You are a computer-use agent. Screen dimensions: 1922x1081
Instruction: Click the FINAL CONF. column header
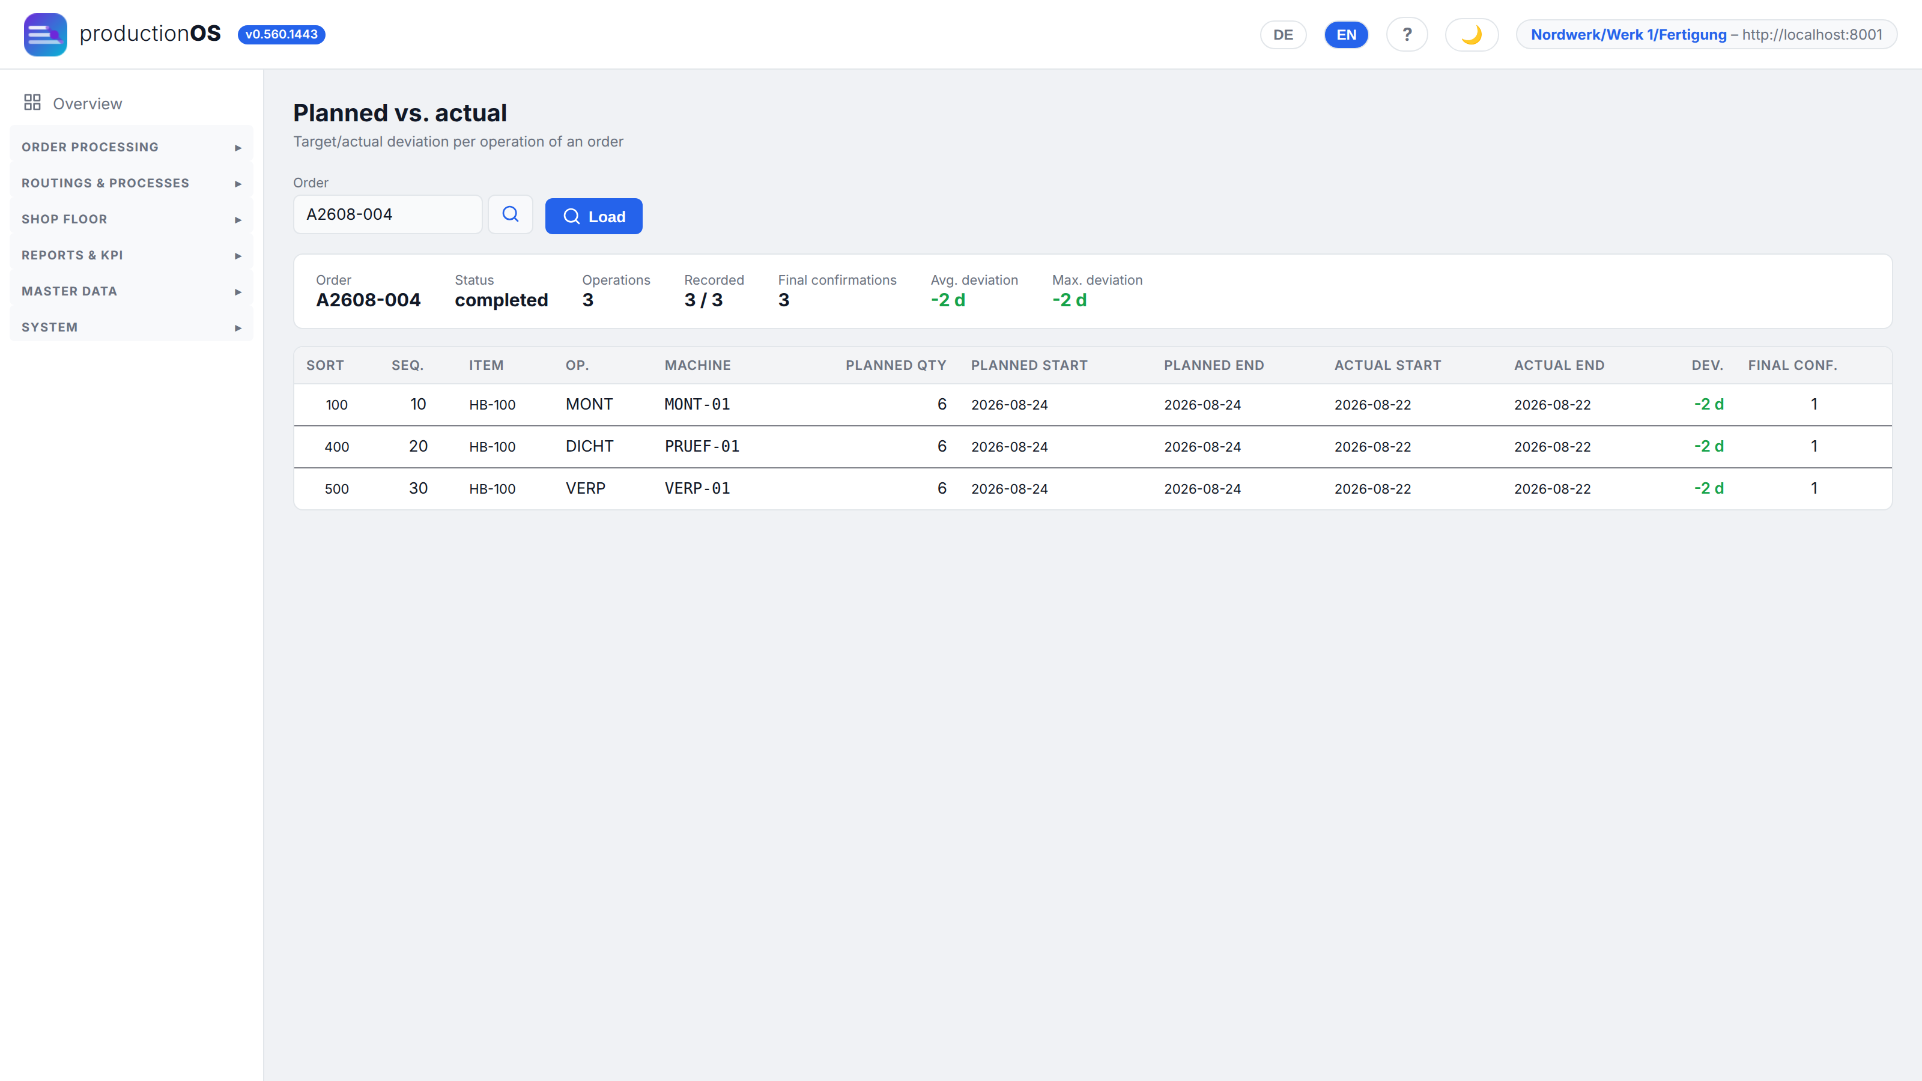[x=1792, y=366]
